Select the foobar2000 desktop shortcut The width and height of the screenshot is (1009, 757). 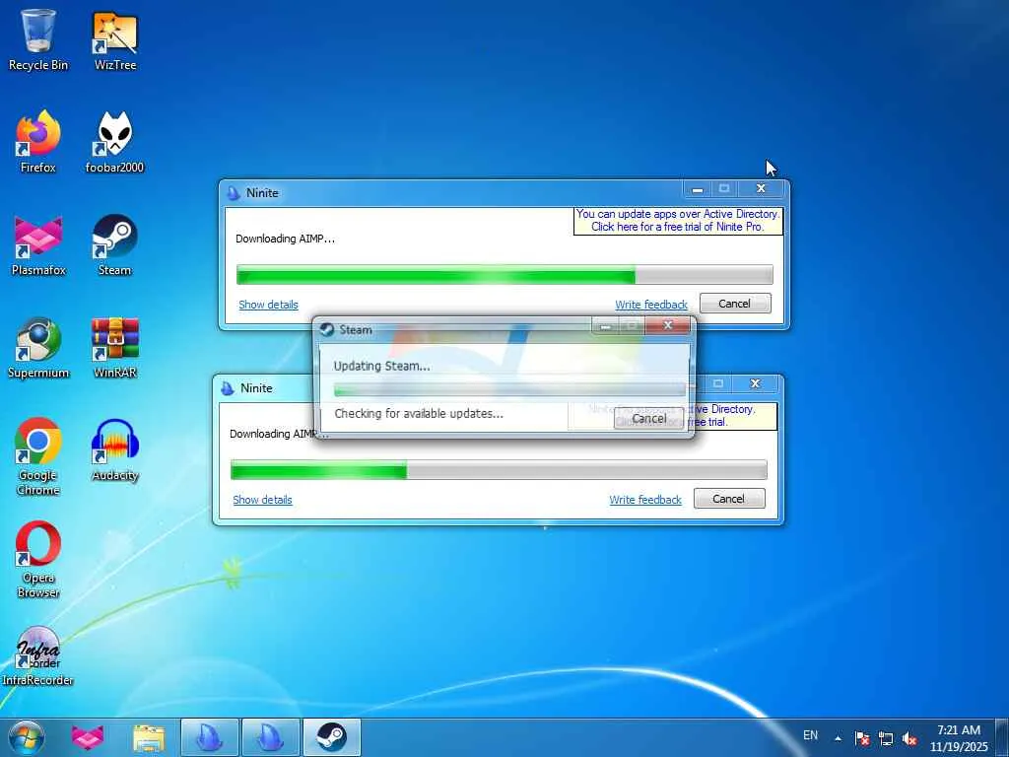pyautogui.click(x=114, y=142)
